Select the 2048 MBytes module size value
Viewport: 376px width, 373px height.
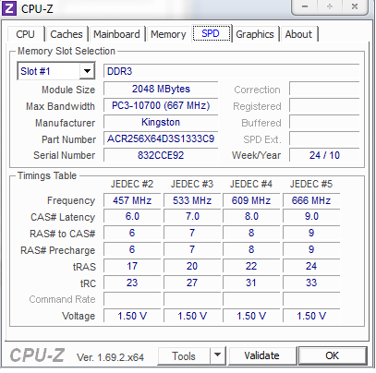point(161,89)
